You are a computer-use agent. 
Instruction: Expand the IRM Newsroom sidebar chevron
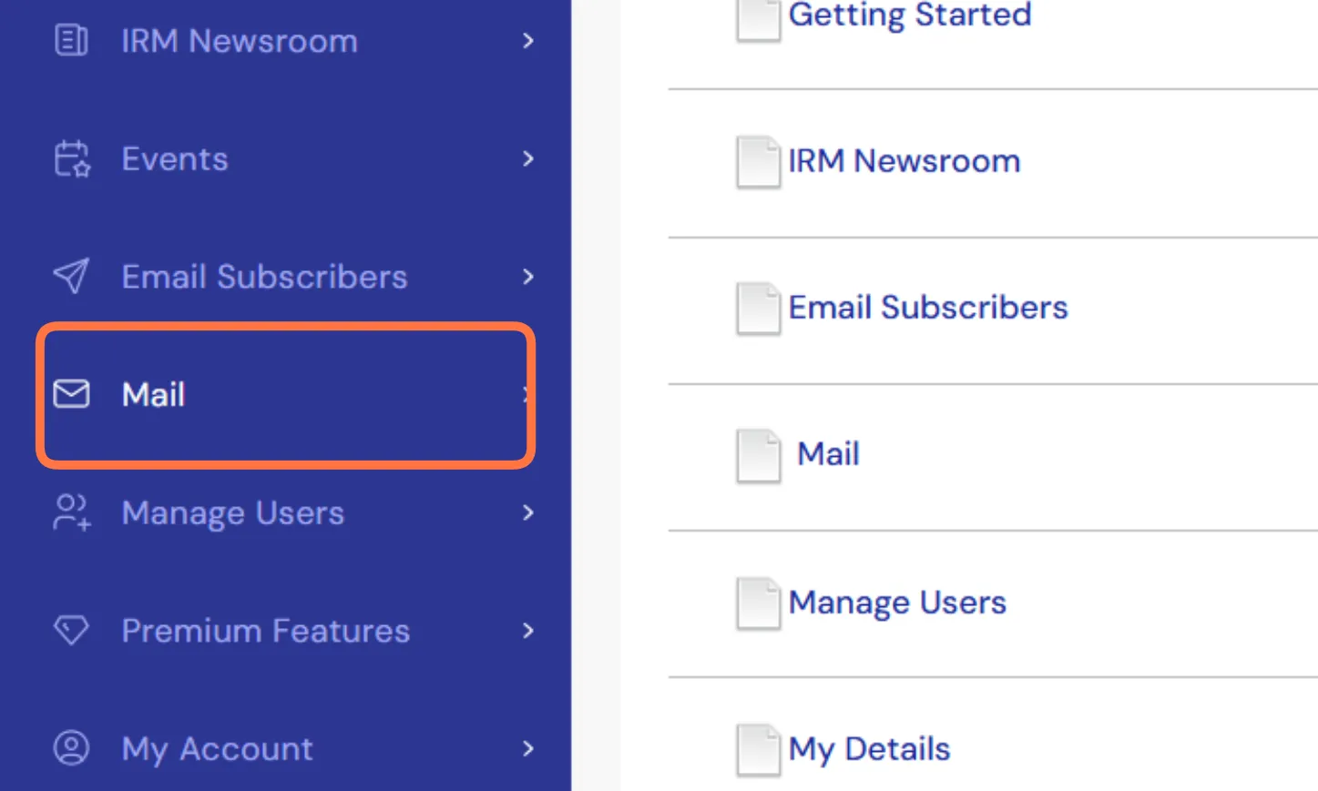point(528,41)
